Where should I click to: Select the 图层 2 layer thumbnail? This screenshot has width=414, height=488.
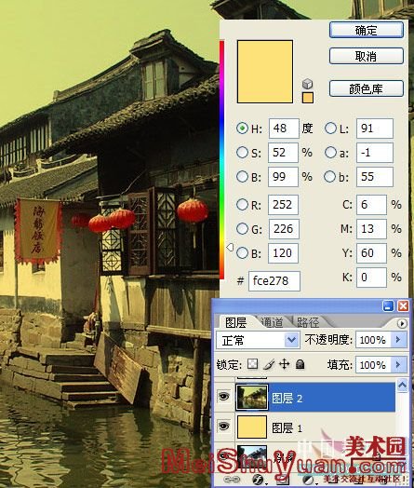252,397
